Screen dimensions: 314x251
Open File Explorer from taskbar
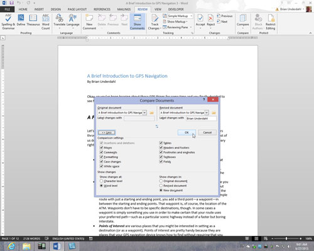pos(26,246)
